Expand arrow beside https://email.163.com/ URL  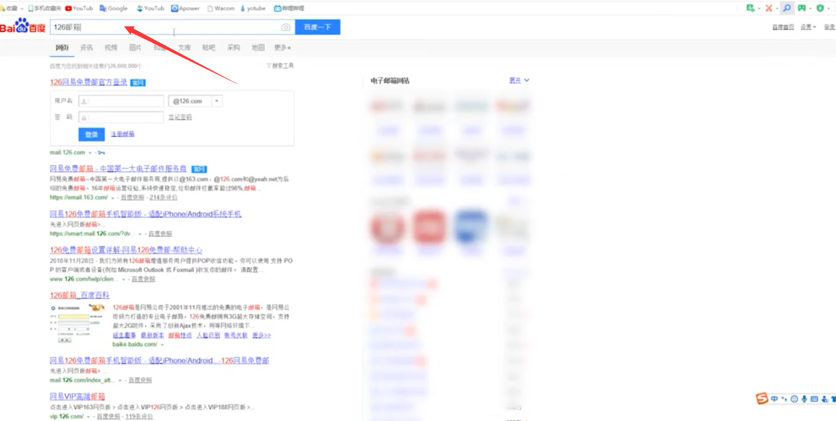112,198
